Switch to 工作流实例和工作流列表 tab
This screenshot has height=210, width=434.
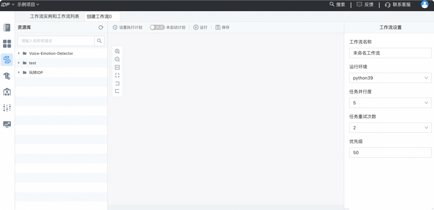55,16
